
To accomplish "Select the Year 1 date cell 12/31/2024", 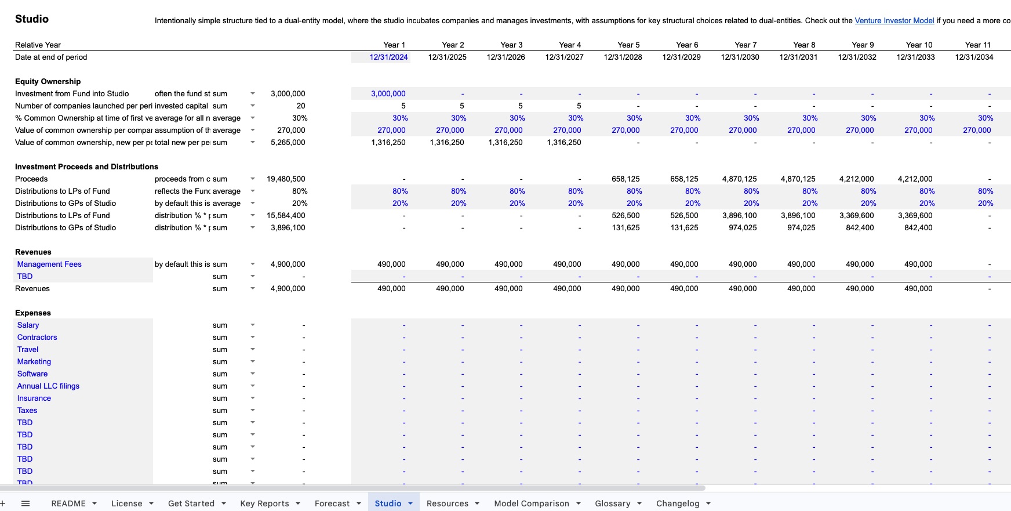I will point(388,57).
